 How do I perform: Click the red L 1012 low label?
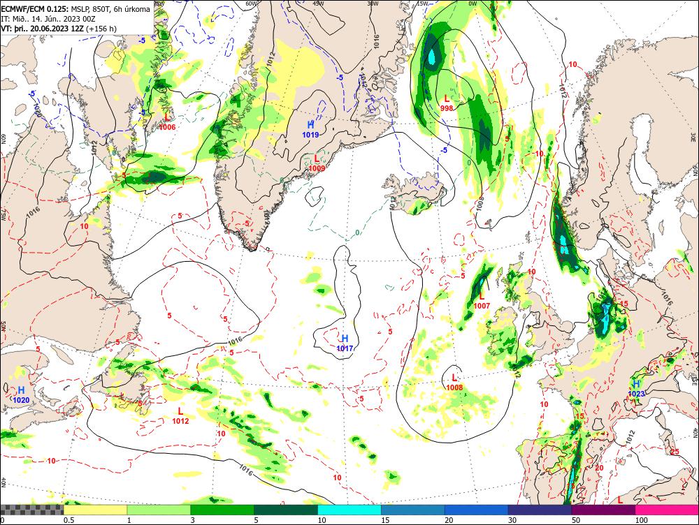tap(180, 416)
